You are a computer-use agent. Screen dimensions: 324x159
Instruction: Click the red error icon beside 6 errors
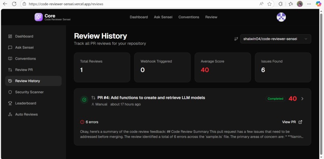pos(82,122)
